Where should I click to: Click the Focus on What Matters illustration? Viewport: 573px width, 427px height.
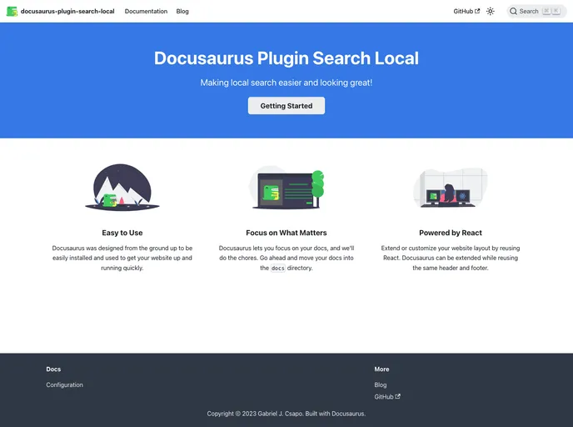pos(286,188)
